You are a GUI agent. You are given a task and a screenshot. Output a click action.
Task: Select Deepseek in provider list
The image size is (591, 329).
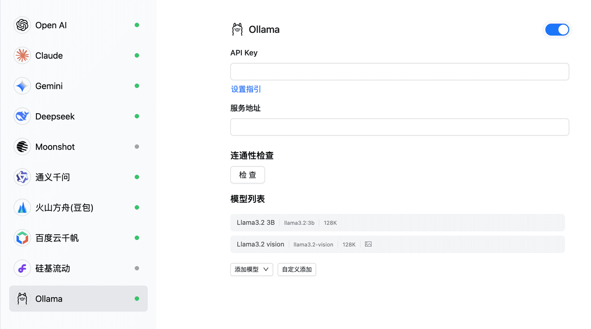(78, 116)
